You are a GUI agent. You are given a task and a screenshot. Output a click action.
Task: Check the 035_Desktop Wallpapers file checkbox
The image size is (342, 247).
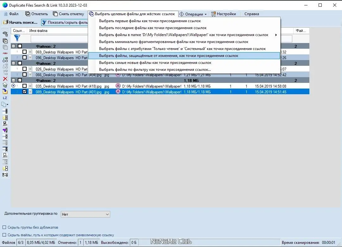pos(24,86)
